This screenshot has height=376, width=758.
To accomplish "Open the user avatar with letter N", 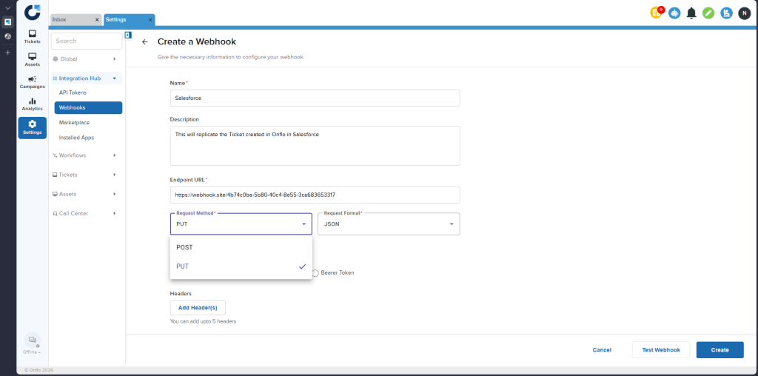I will (x=744, y=13).
